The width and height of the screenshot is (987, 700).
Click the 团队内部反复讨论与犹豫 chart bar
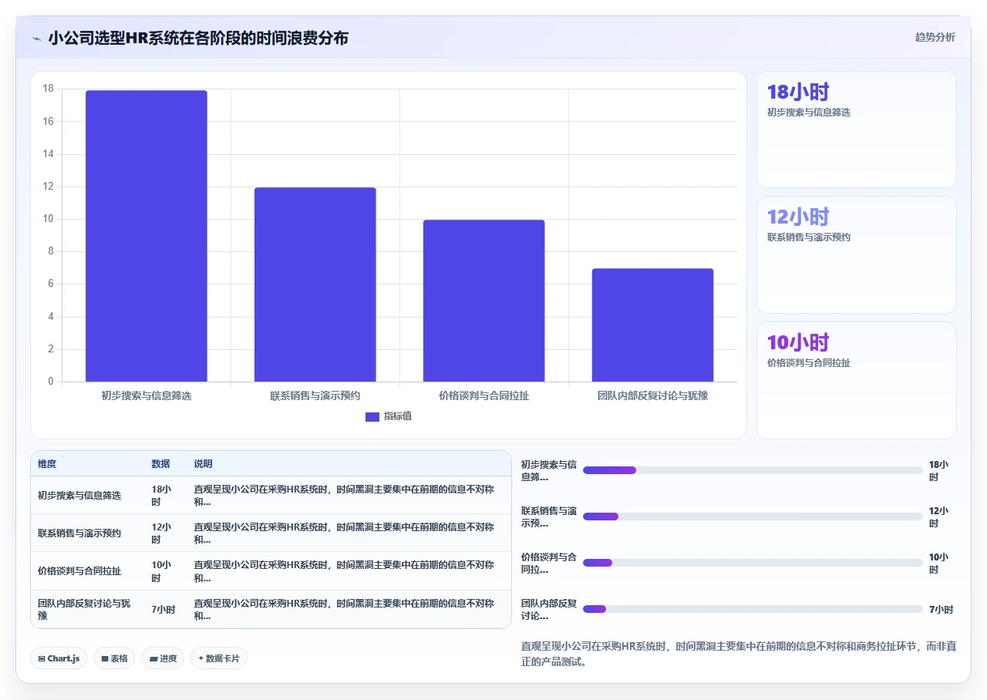coord(653,325)
